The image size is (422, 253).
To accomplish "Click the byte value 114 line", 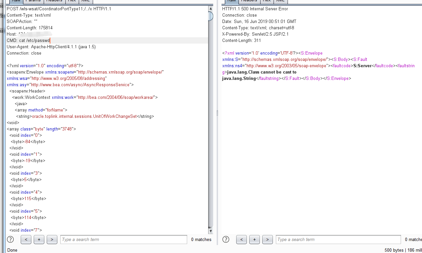I will click(x=28, y=217).
